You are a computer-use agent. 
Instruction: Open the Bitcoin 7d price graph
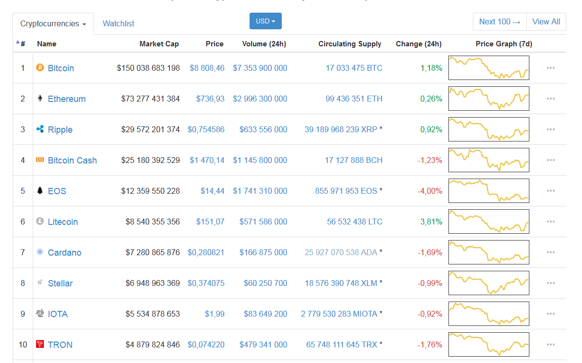(489, 68)
